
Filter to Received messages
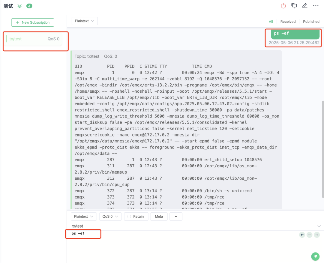pos(288,22)
